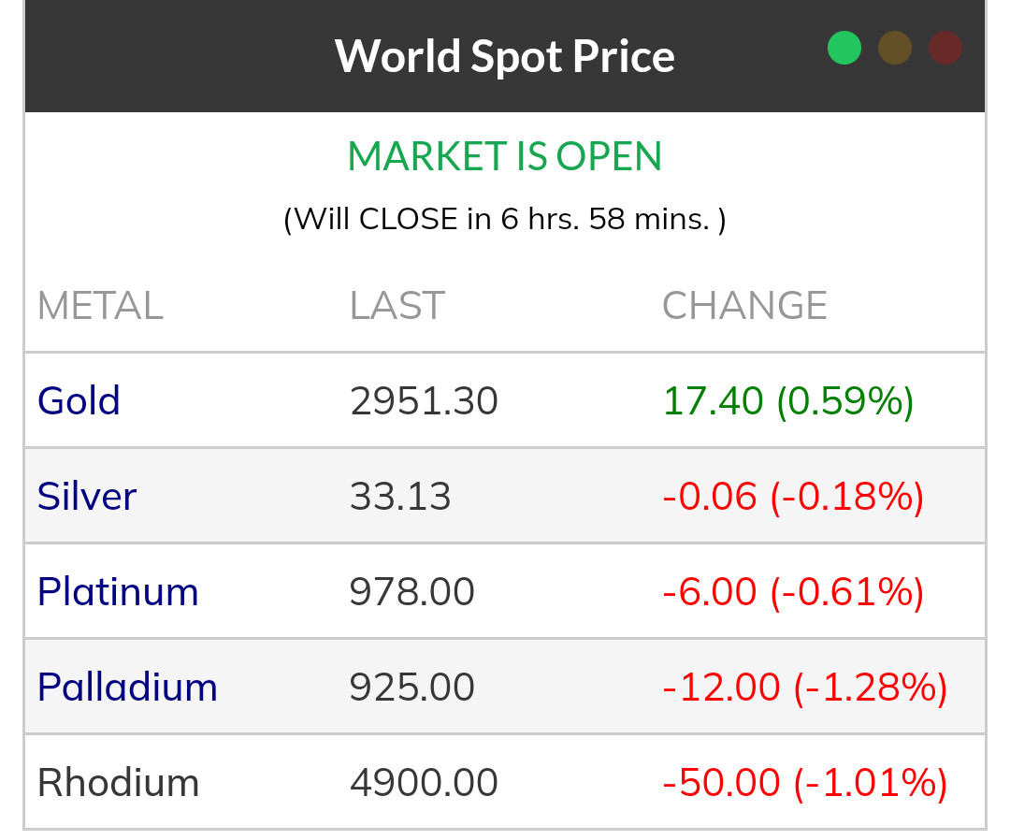The image size is (1010, 840).
Task: Open the Palladium link
Action: point(127,687)
